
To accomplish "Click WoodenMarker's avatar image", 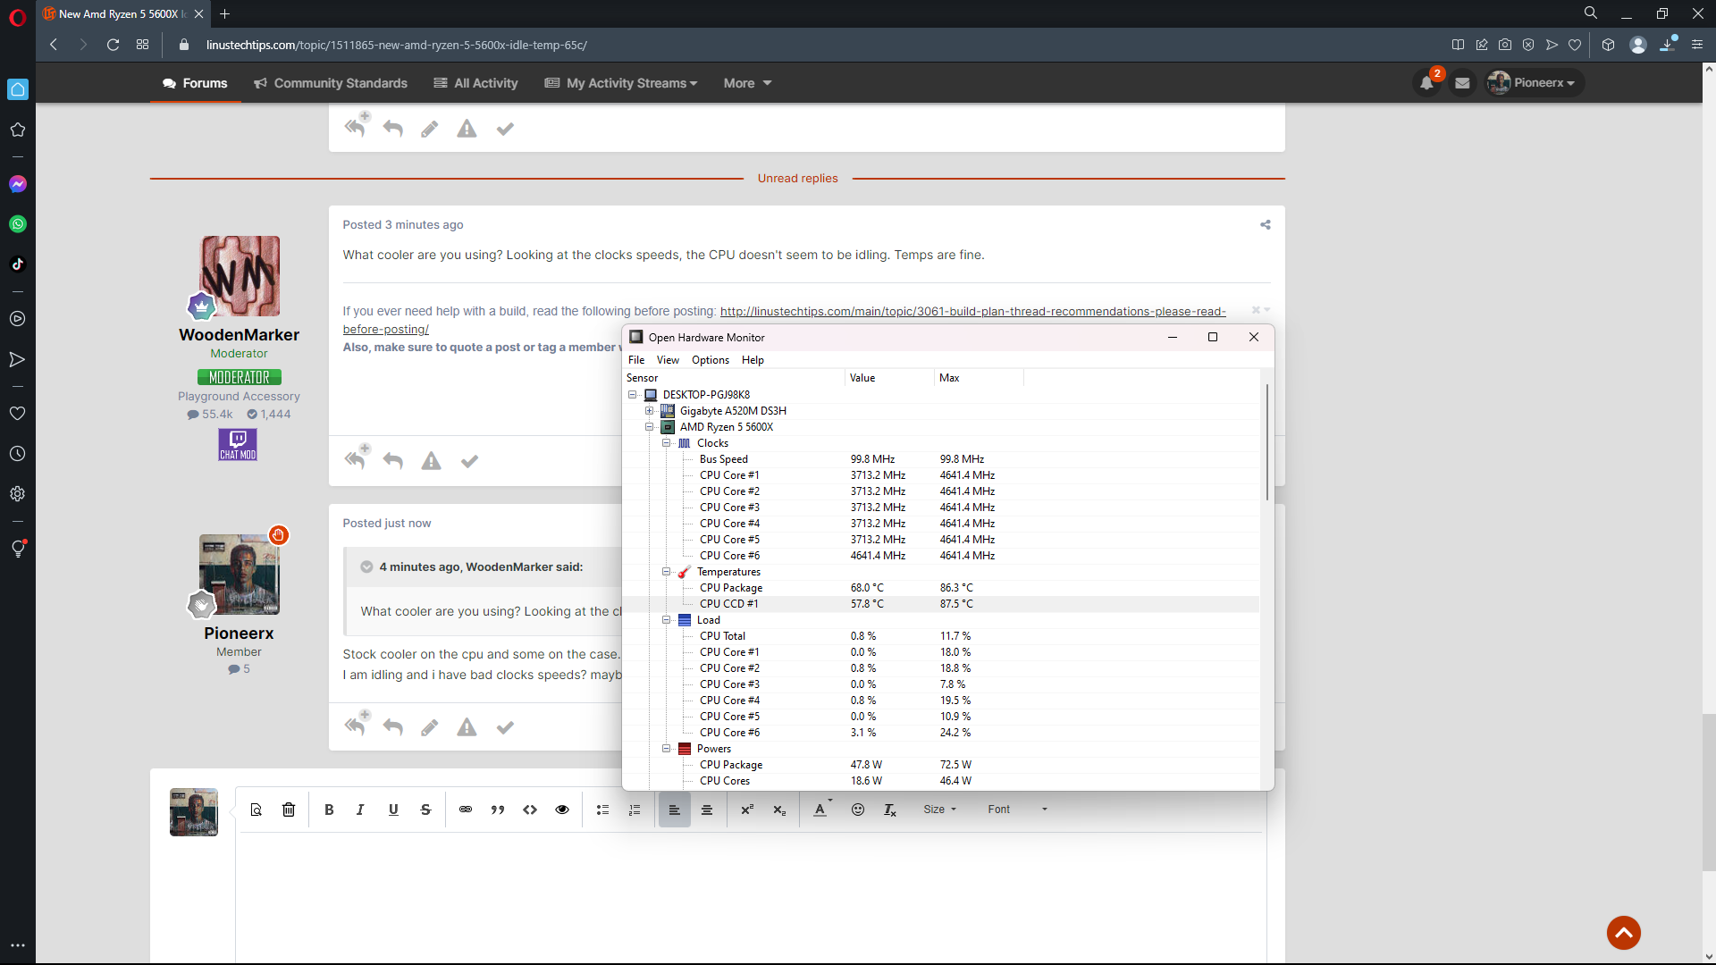I will (x=240, y=276).
